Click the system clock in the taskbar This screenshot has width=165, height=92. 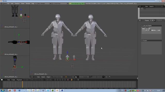(x=158, y=90)
